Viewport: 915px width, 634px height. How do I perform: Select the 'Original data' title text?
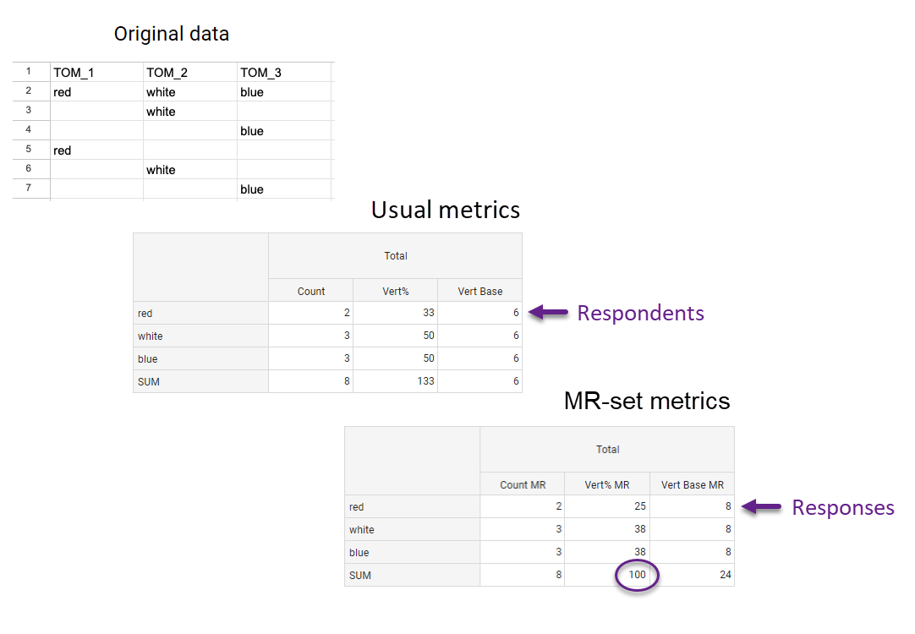tap(172, 35)
